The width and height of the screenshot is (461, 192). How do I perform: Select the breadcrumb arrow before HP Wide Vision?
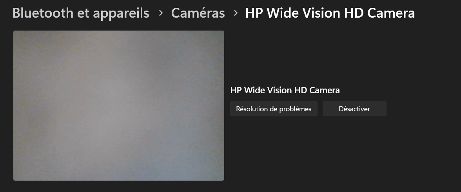click(236, 13)
